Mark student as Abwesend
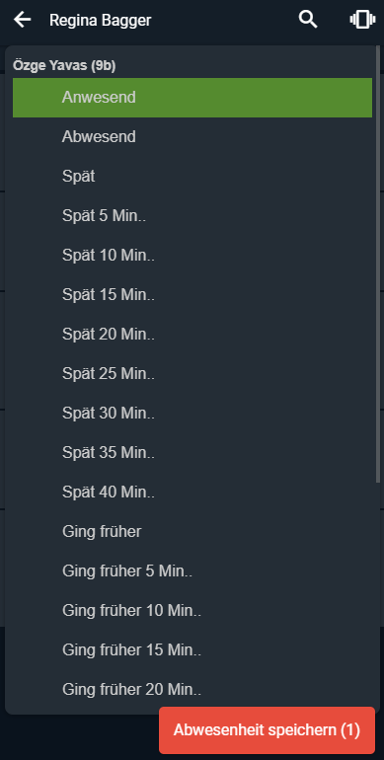 [192, 137]
